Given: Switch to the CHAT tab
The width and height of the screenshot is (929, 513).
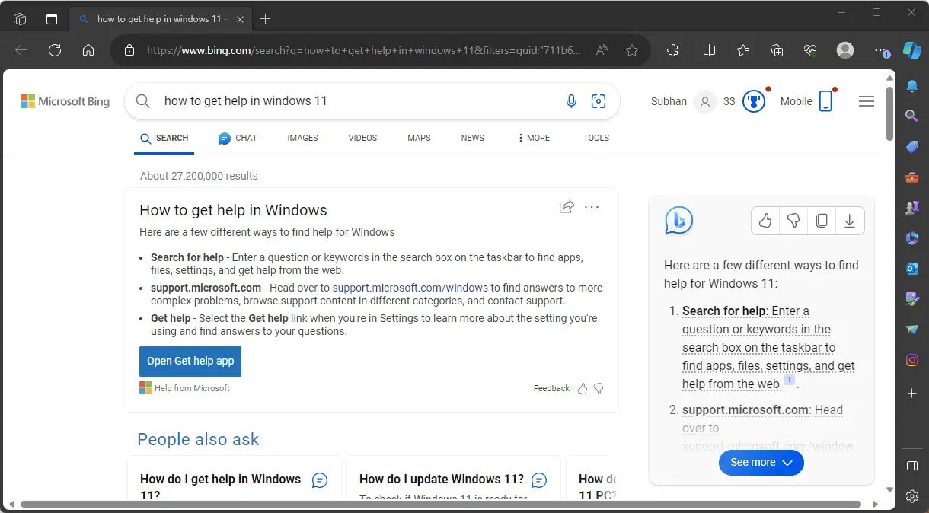Looking at the screenshot, I should [x=238, y=138].
